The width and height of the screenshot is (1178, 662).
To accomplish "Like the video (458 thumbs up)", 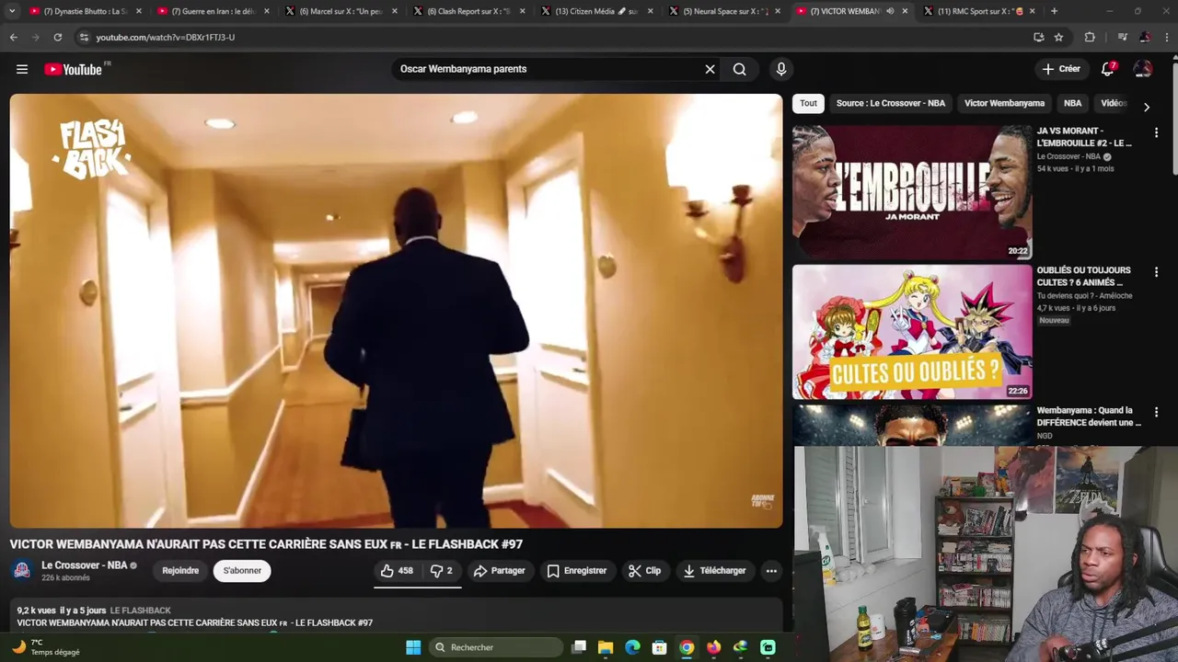I will [x=398, y=571].
